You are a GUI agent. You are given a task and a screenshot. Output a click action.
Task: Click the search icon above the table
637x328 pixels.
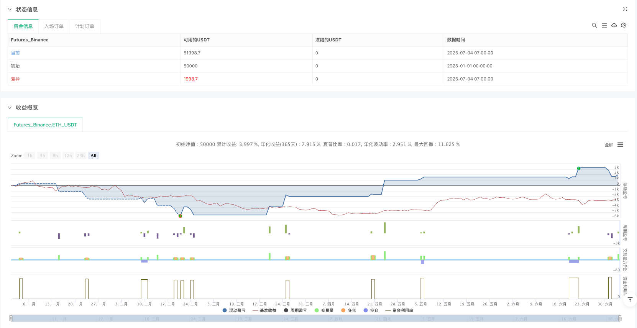tap(594, 25)
